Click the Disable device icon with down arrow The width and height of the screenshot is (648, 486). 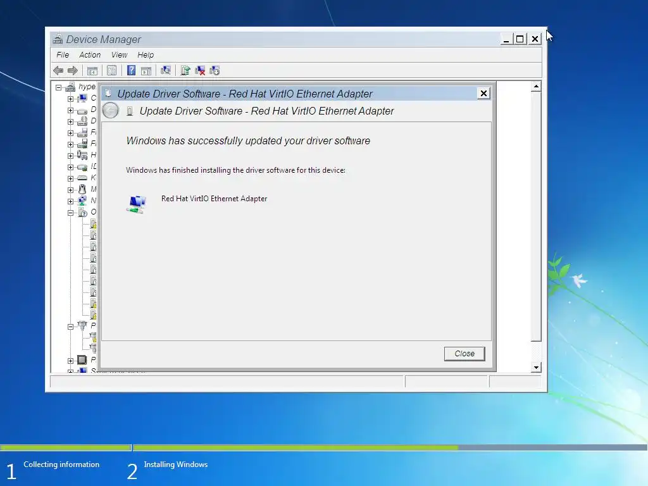(215, 71)
